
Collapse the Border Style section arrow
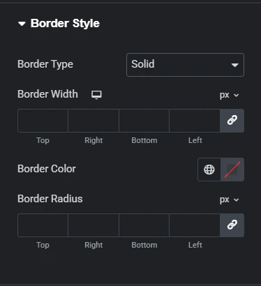[x=22, y=24]
